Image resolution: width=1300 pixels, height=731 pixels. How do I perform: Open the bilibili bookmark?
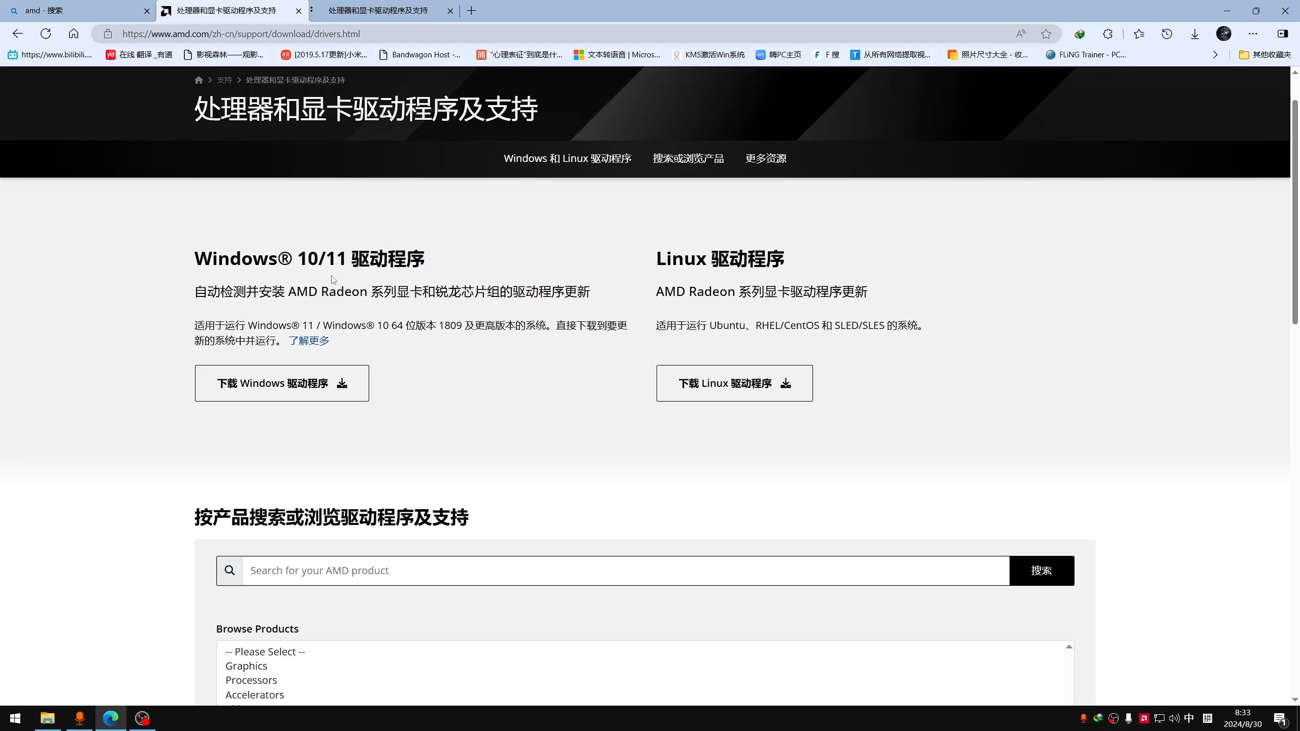tap(50, 55)
